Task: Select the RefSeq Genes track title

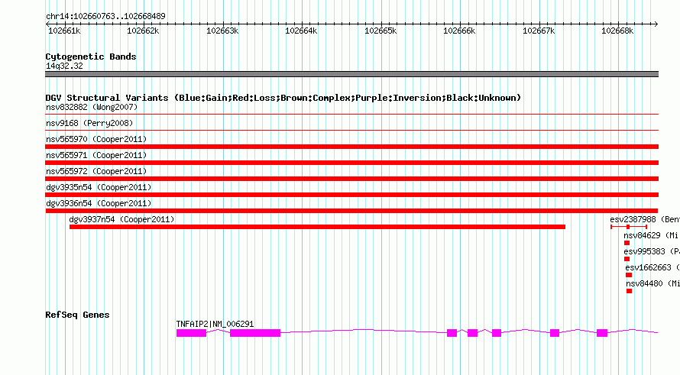Action: coord(77,315)
